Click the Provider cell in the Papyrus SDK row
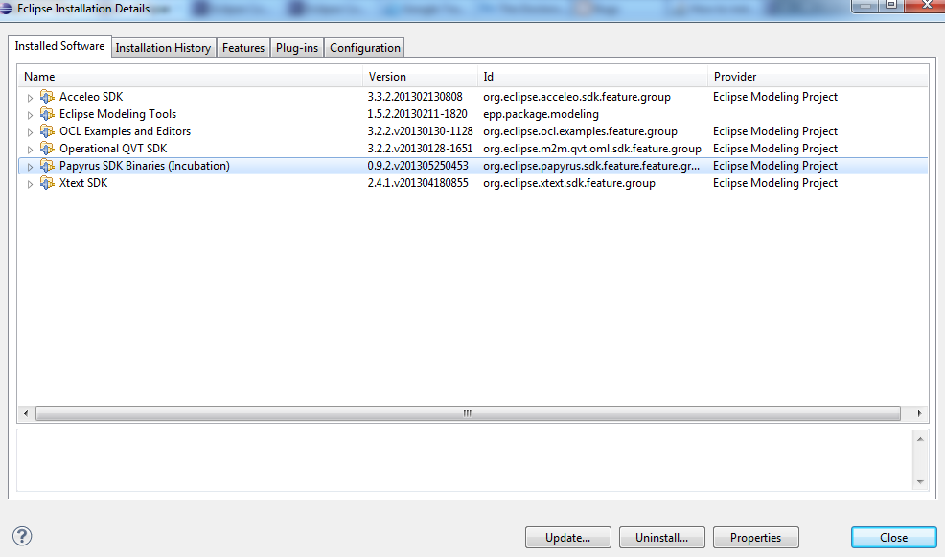Viewport: 945px width, 557px height. pyautogui.click(x=775, y=166)
